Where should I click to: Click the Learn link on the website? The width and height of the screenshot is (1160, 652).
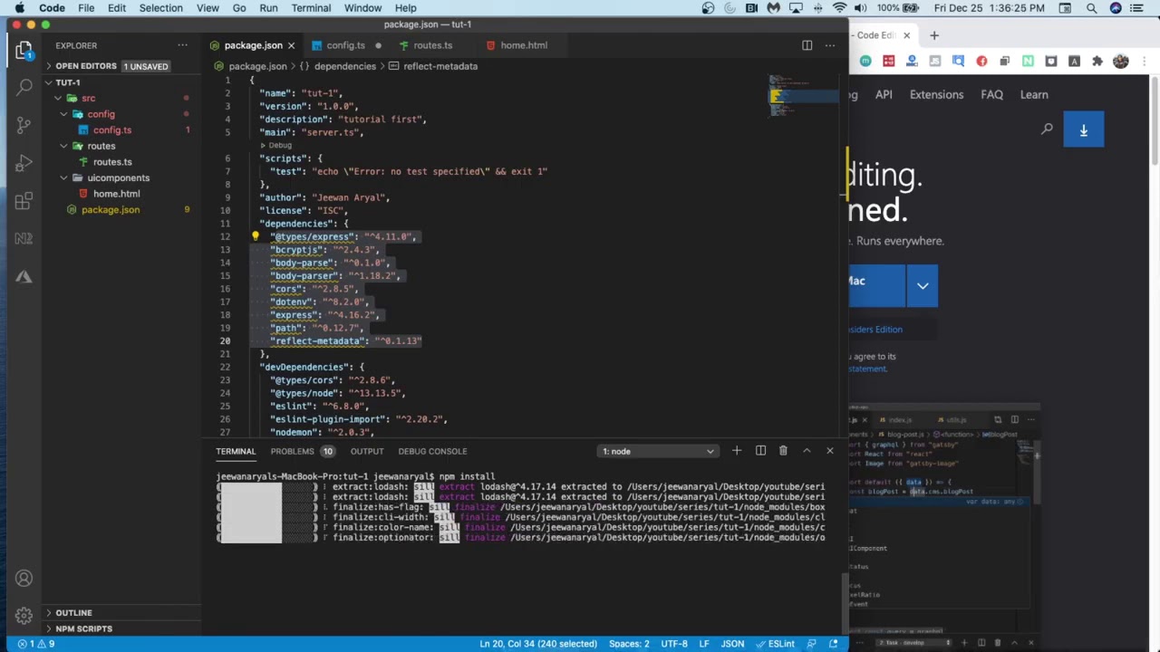[1034, 94]
